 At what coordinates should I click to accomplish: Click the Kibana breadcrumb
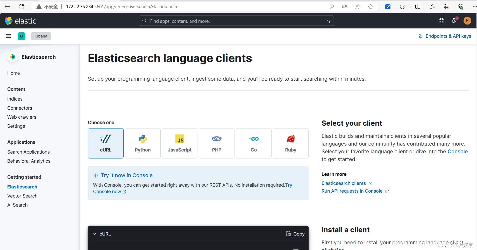pos(41,36)
